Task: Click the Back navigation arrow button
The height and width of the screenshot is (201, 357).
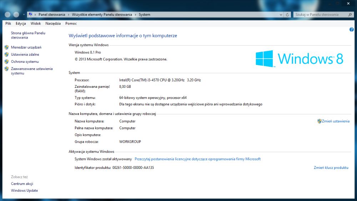Action: point(7,15)
